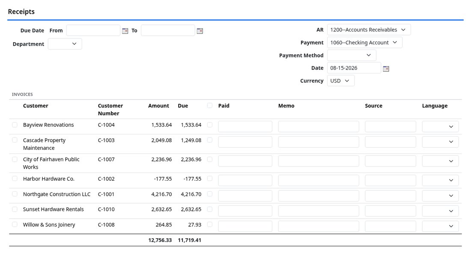Focus the Memo field for Sunset Hardware Rentals
Image resolution: width=471 pixels, height=257 pixels.
[319, 211]
